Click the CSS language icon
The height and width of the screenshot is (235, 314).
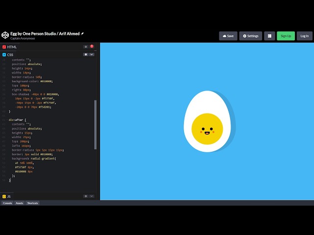point(4,54)
